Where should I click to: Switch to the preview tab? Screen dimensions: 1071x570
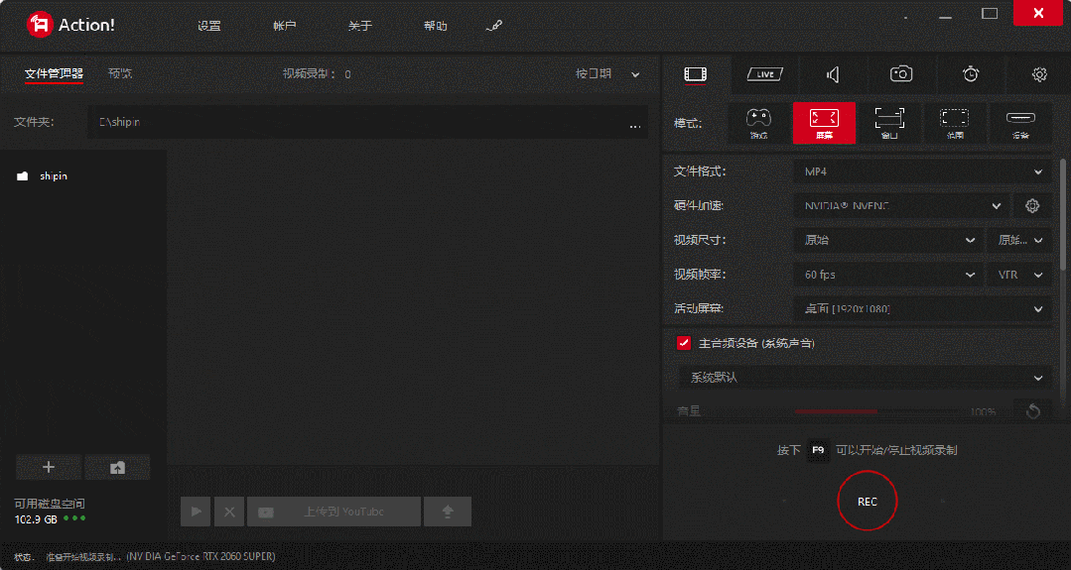(x=120, y=73)
